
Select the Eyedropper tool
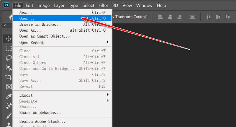[9, 96]
